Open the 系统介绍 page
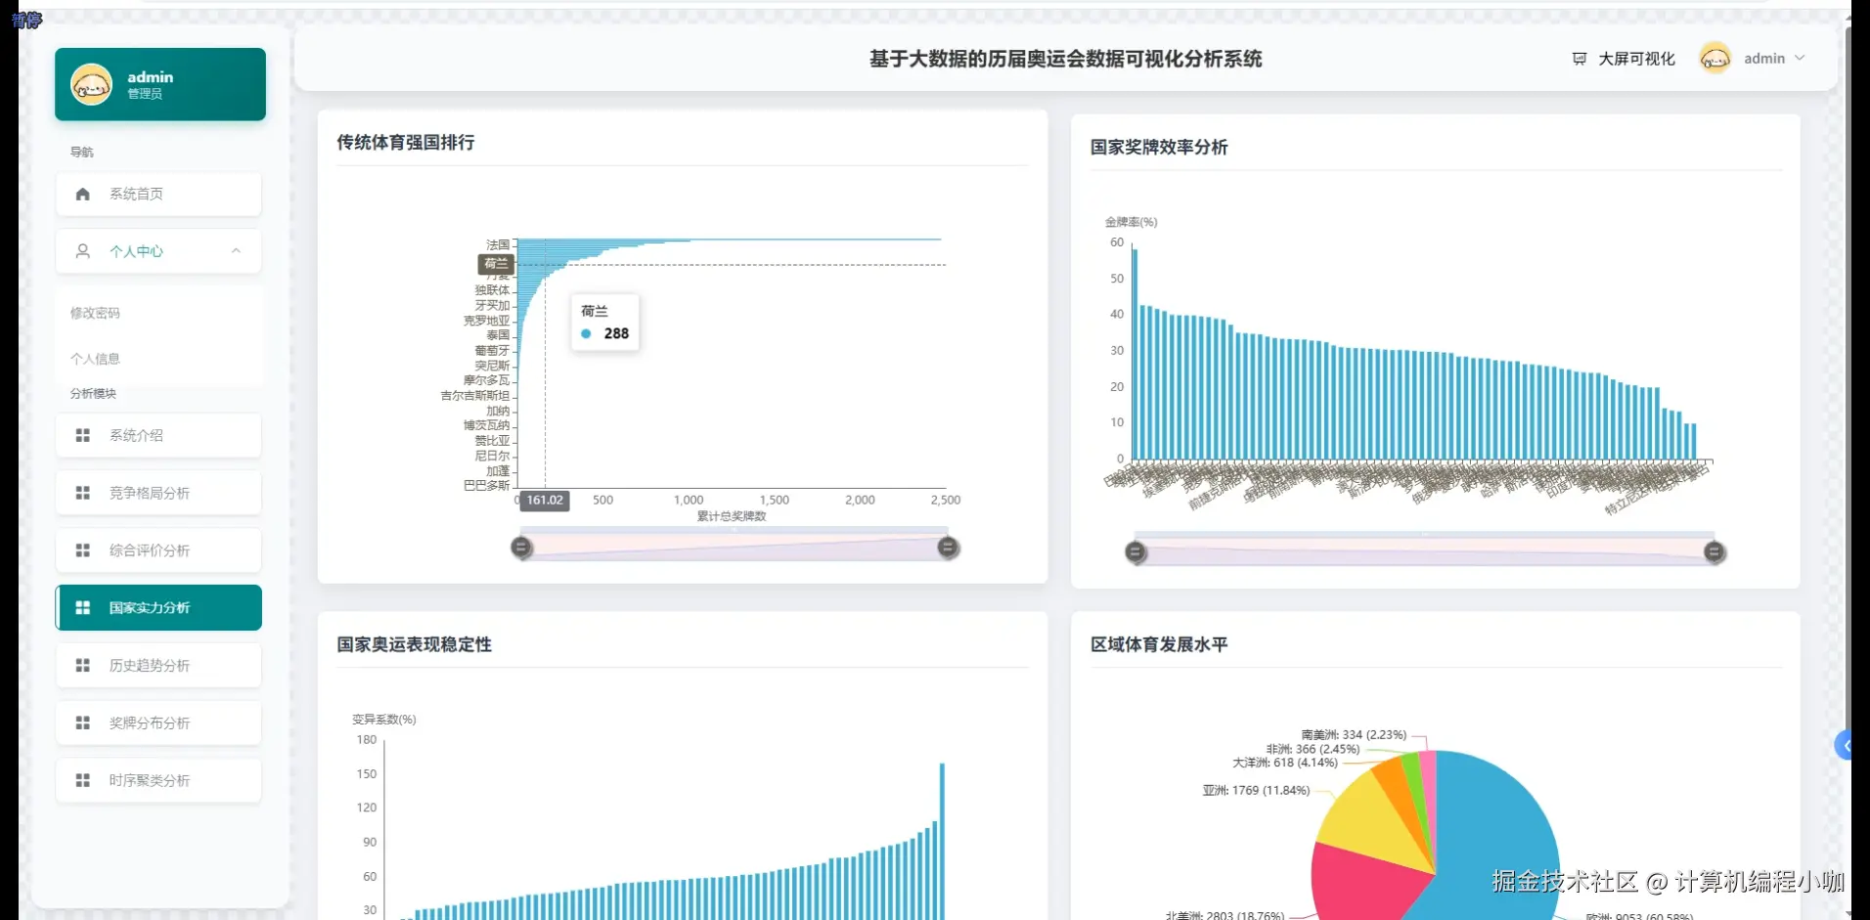Viewport: 1870px width, 920px height. coord(158,435)
